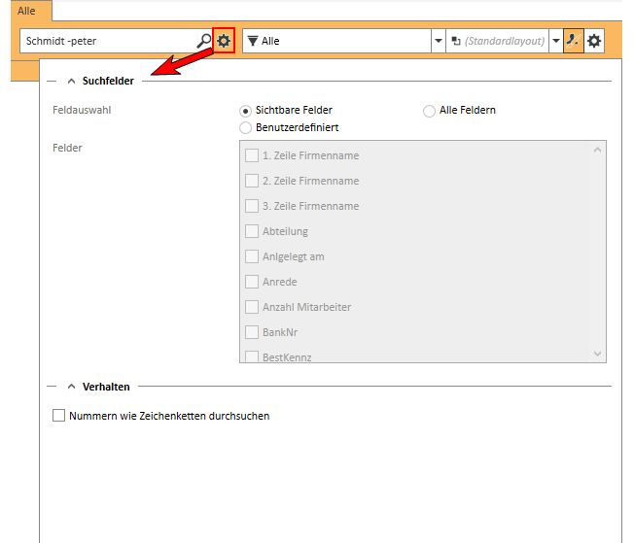Select the Alle Feldern radio option

(x=429, y=111)
